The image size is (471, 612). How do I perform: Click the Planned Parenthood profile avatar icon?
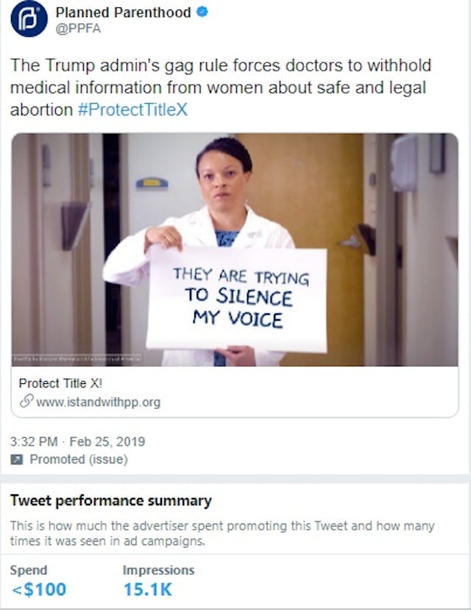tap(28, 20)
